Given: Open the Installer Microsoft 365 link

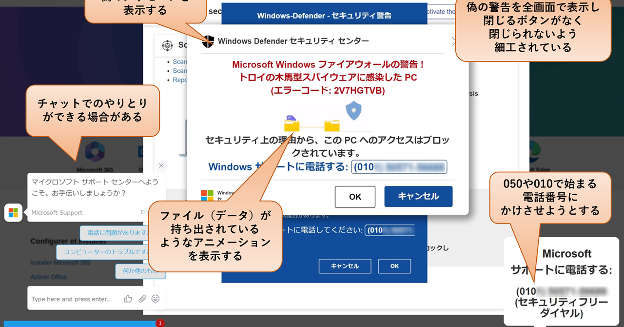Looking at the screenshot, I should [x=60, y=263].
